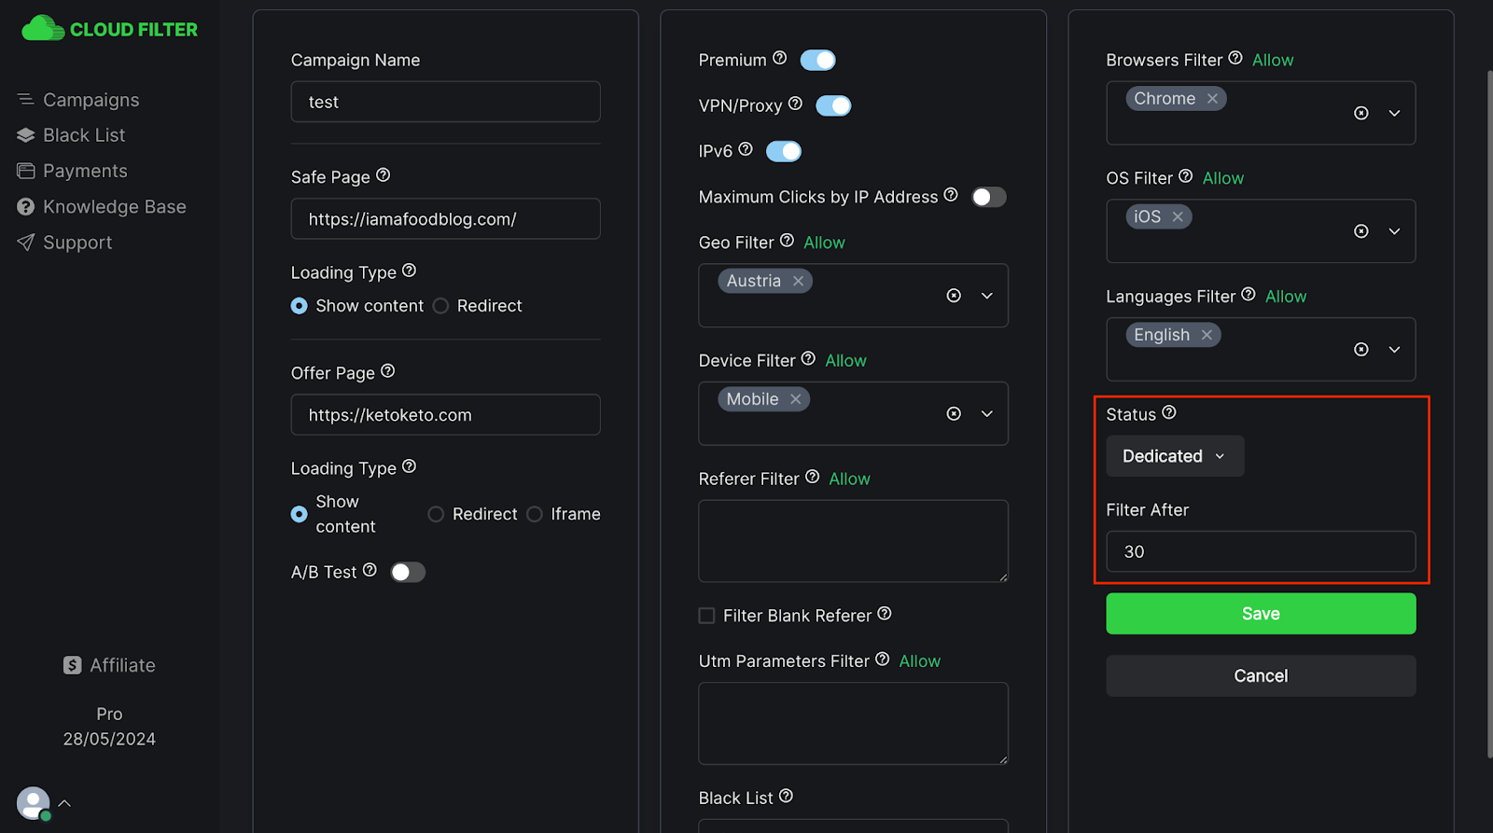
Task: Click the Filter After input field
Action: point(1260,551)
